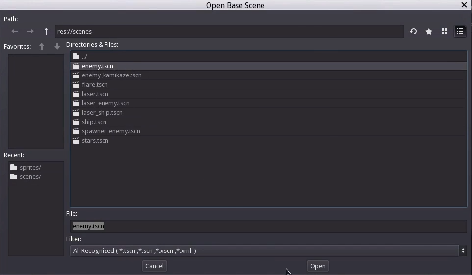Select flare.tscn file
Viewport: 472px width, 275px height.
(x=268, y=84)
